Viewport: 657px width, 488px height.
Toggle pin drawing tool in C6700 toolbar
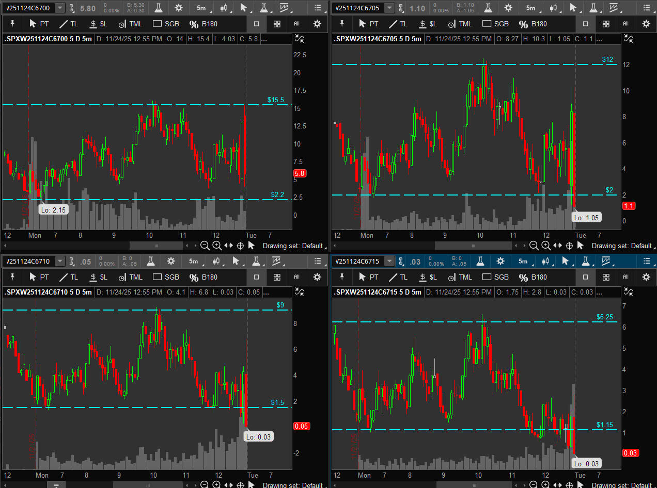pyautogui.click(x=13, y=24)
